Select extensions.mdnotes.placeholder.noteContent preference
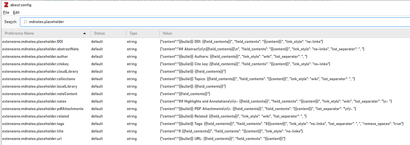This screenshot has height=145, width=410. coord(40,94)
